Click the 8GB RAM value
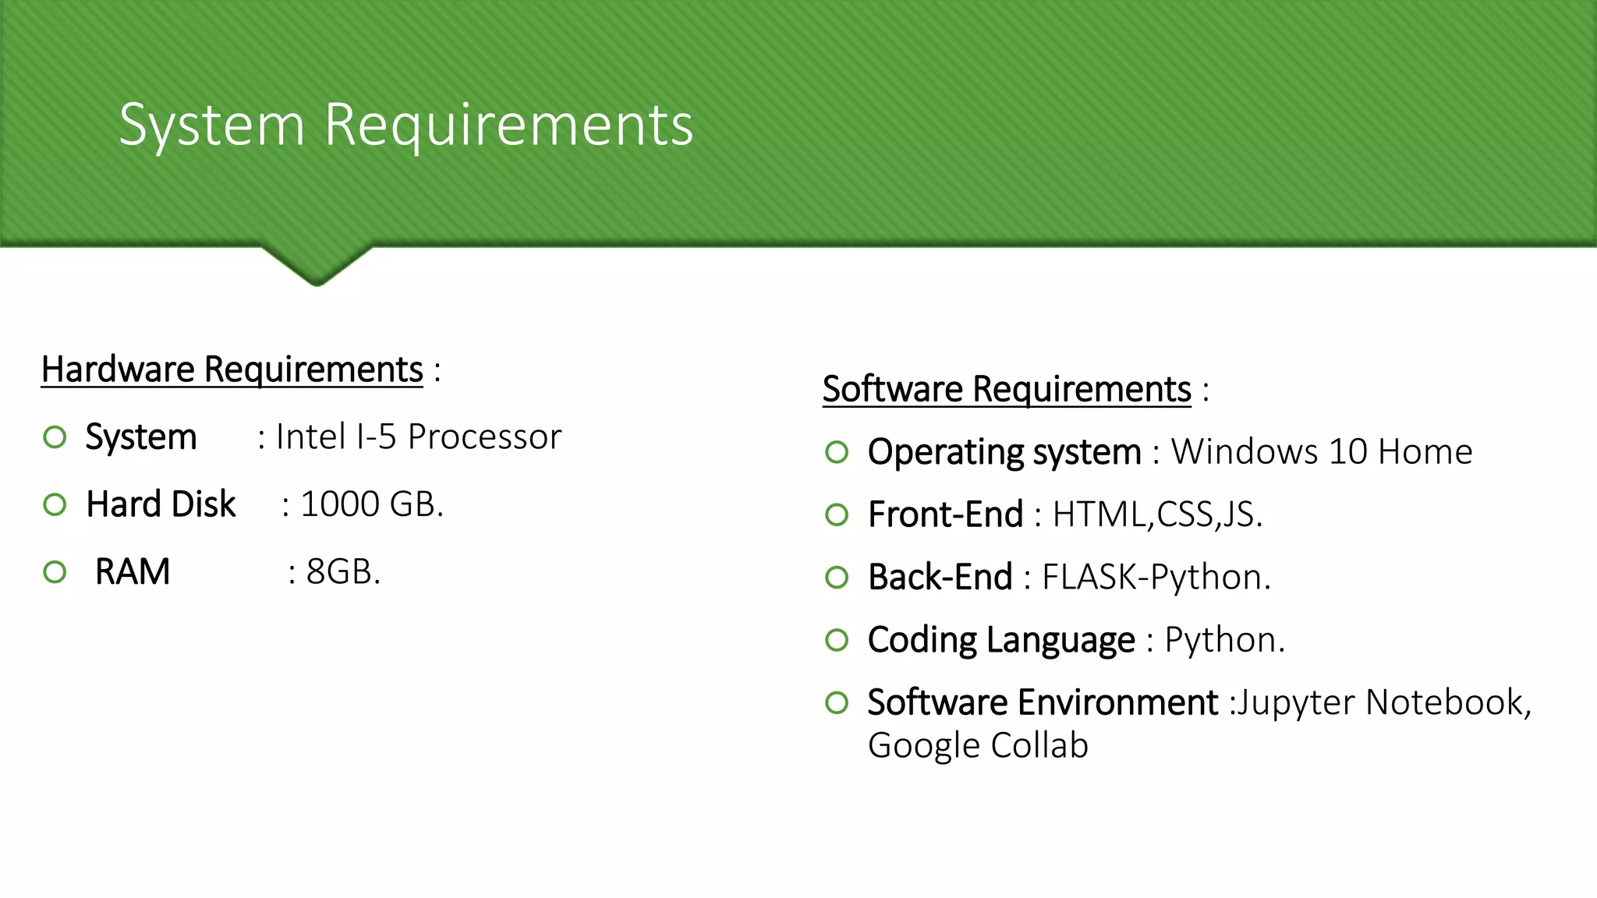Image resolution: width=1597 pixels, height=898 pixels. (342, 572)
